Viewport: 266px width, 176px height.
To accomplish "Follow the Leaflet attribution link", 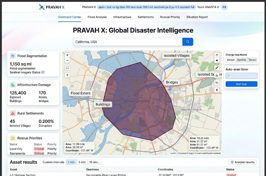I will [173, 153].
